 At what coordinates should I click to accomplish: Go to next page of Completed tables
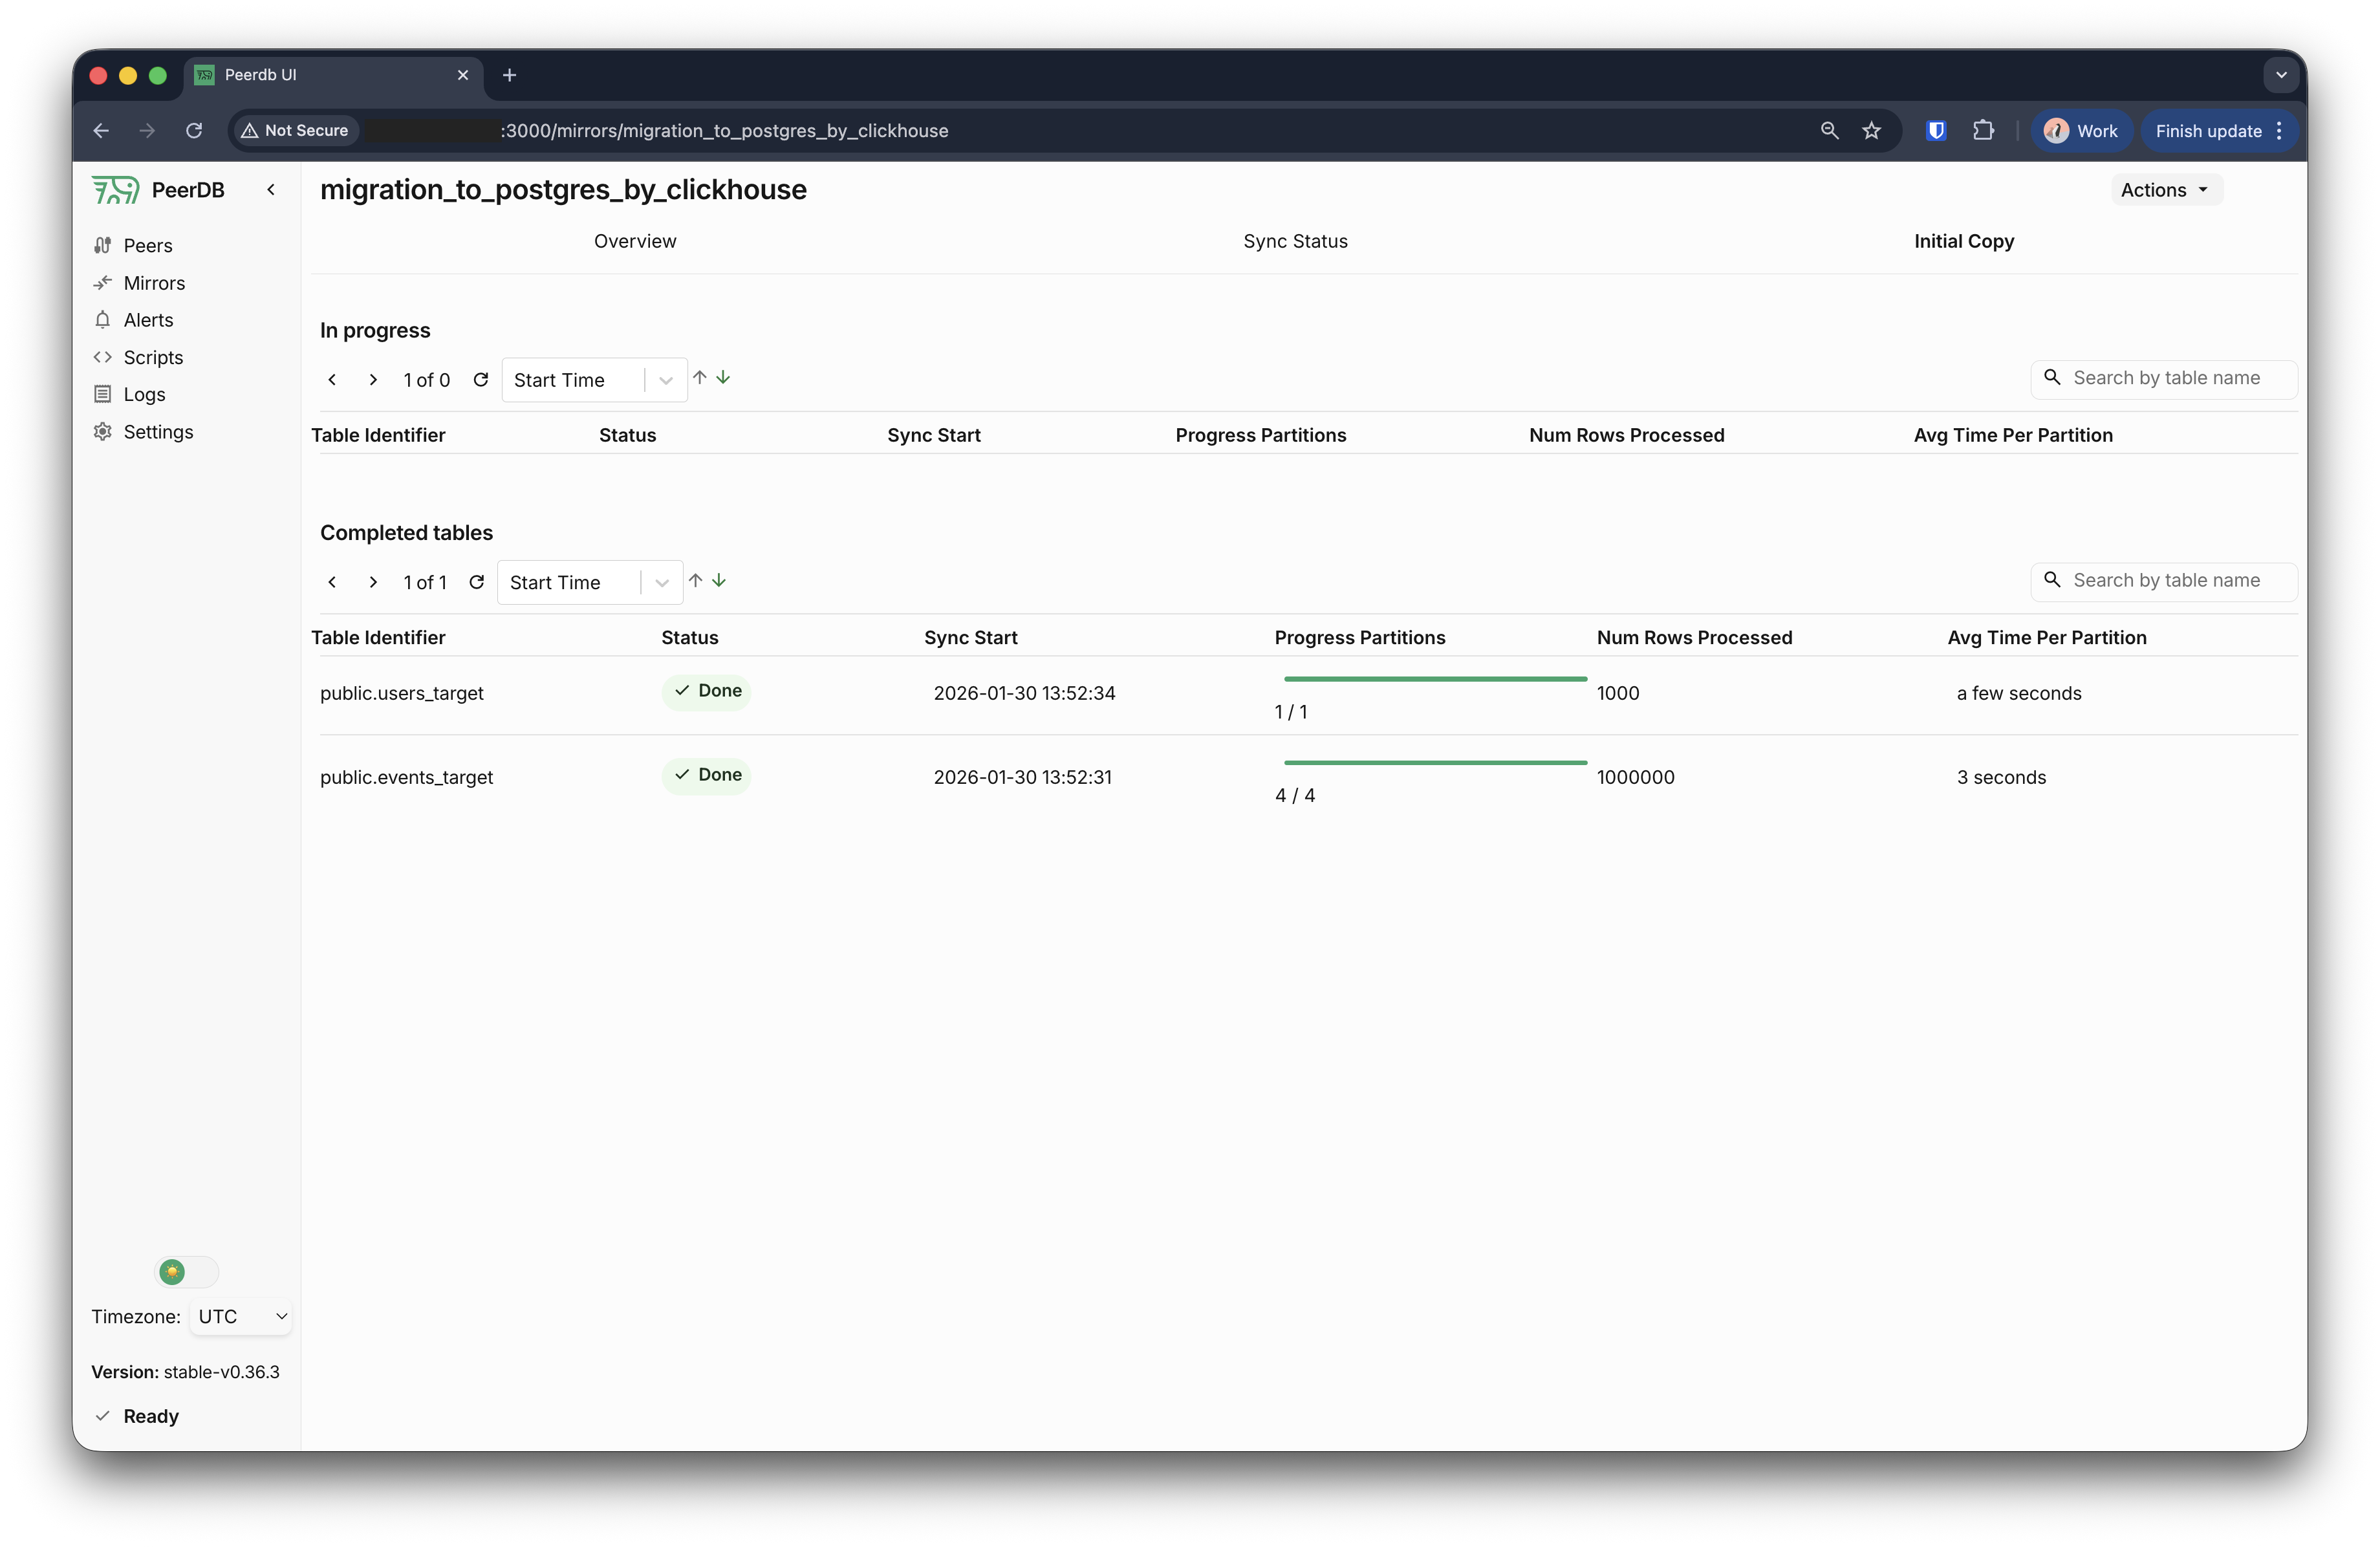(373, 582)
